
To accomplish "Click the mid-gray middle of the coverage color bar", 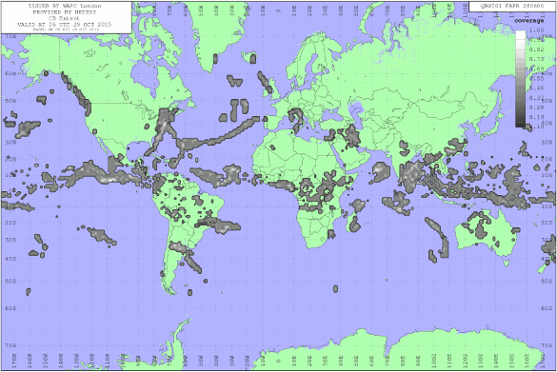I will click(521, 79).
